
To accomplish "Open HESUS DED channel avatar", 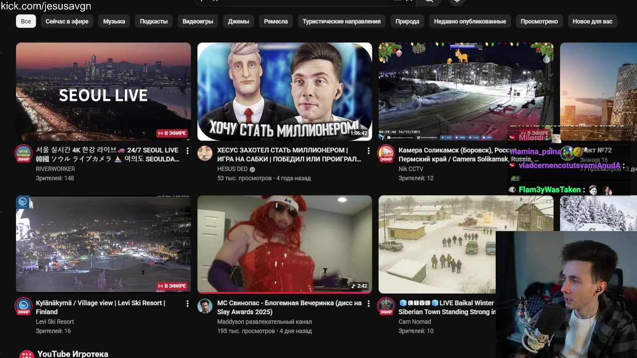I will tap(205, 153).
